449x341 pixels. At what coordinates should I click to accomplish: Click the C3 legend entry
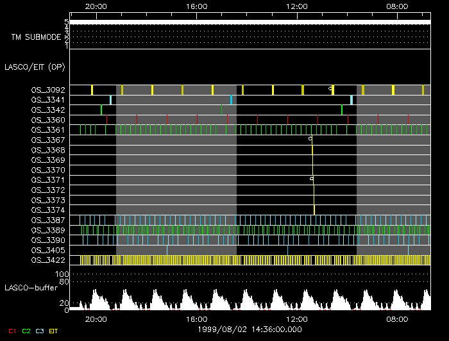(40, 331)
